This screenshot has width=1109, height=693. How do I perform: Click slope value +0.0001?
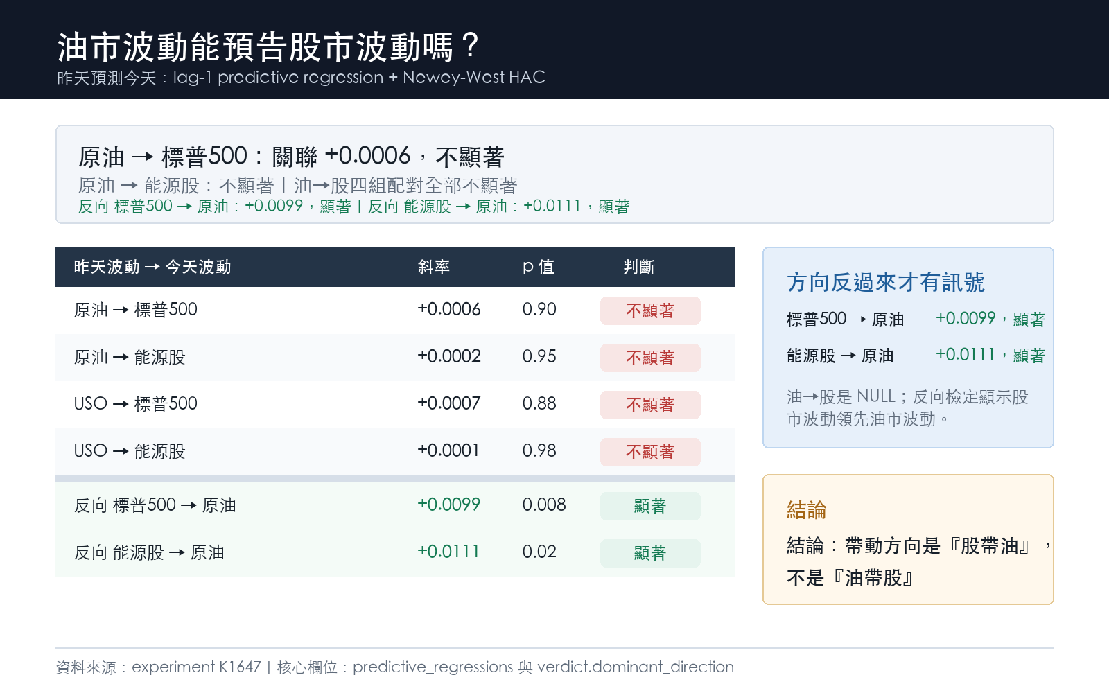(448, 450)
